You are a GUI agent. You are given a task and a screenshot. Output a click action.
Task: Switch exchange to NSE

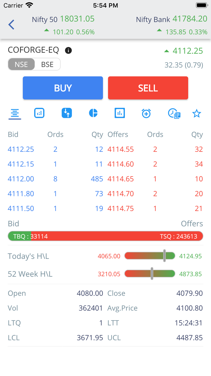point(21,65)
